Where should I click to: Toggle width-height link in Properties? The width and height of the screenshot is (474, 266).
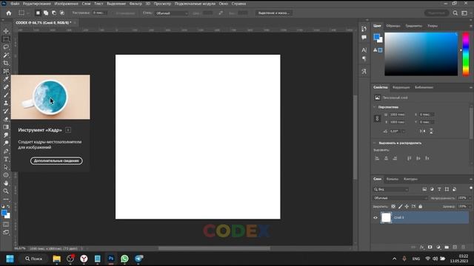coord(377,118)
